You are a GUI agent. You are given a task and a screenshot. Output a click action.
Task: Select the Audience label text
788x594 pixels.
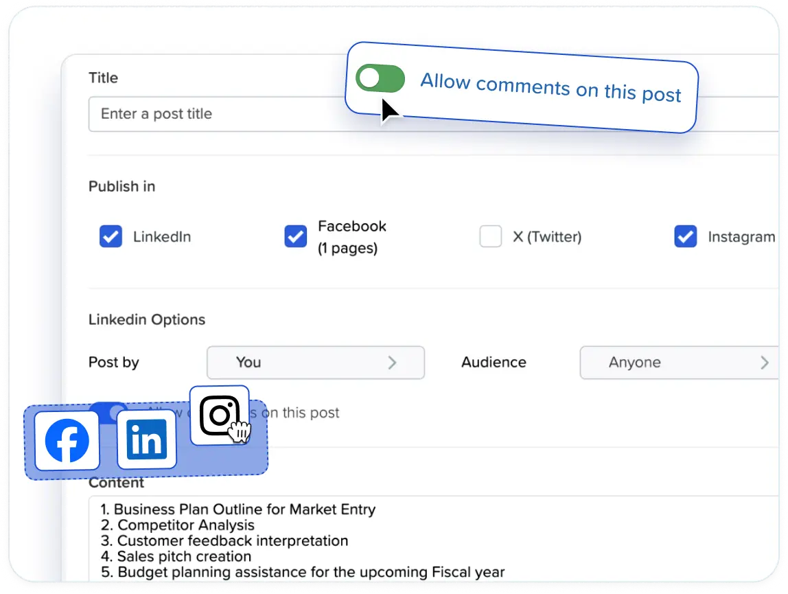(x=494, y=363)
